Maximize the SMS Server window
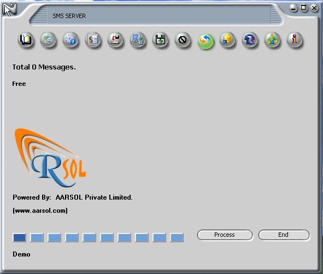323x274 pixels. [x=304, y=8]
